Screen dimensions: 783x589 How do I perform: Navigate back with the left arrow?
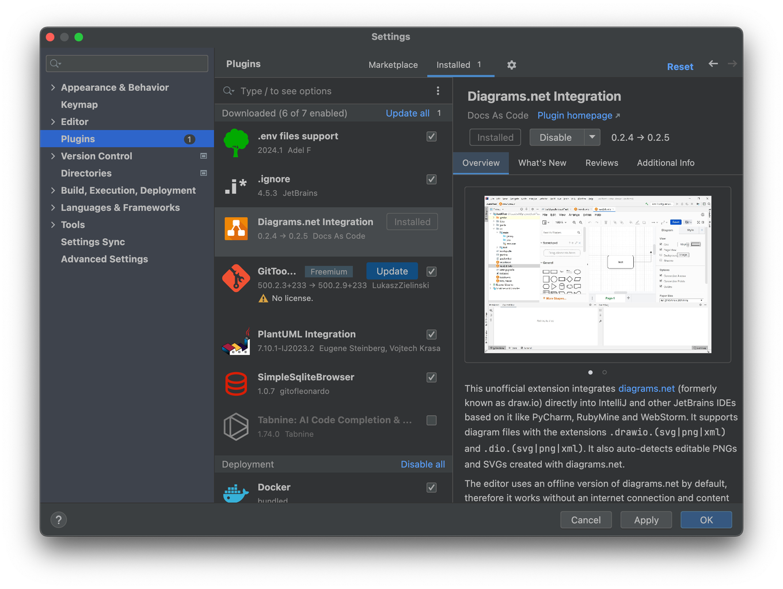coord(713,64)
